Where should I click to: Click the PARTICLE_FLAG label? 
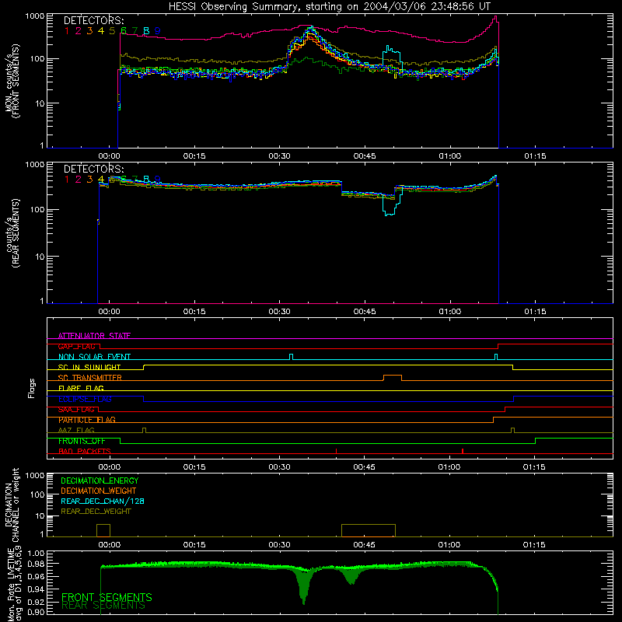point(87,420)
